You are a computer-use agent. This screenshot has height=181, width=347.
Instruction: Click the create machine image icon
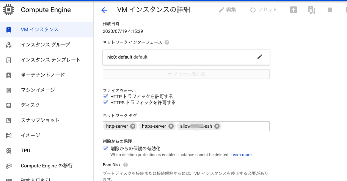point(312,10)
